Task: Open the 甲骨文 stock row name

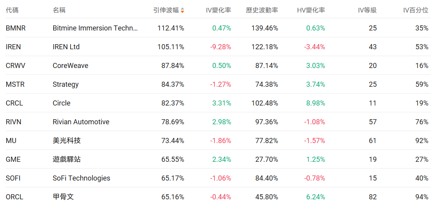Action: tap(63, 197)
